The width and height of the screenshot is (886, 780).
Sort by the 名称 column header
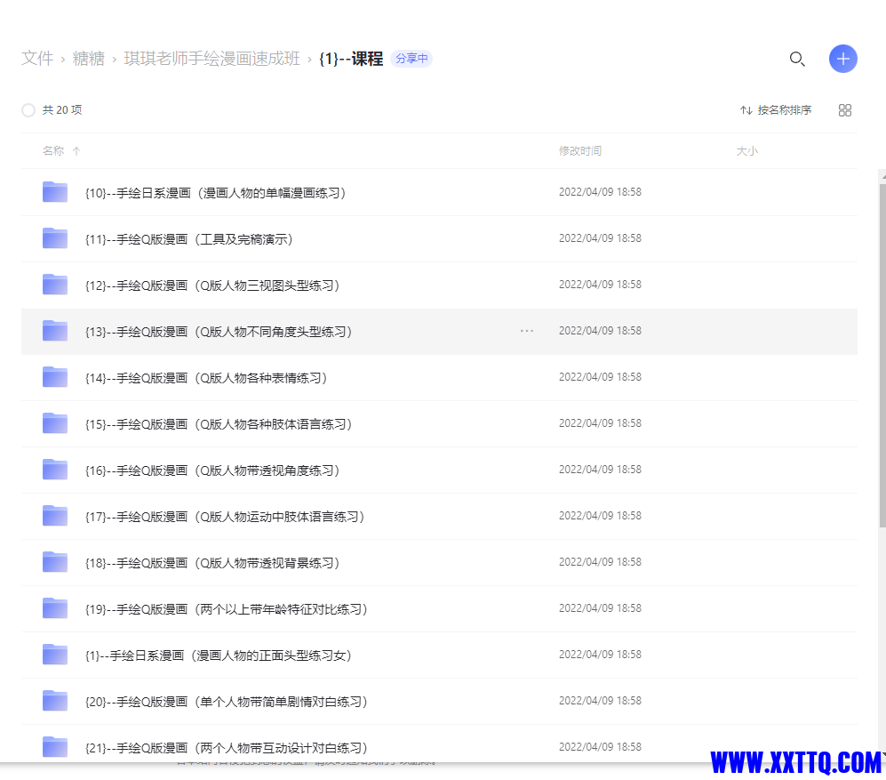click(61, 151)
